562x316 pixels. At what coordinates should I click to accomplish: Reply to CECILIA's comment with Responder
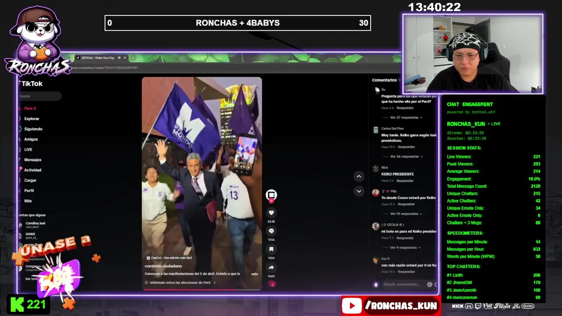click(x=405, y=238)
